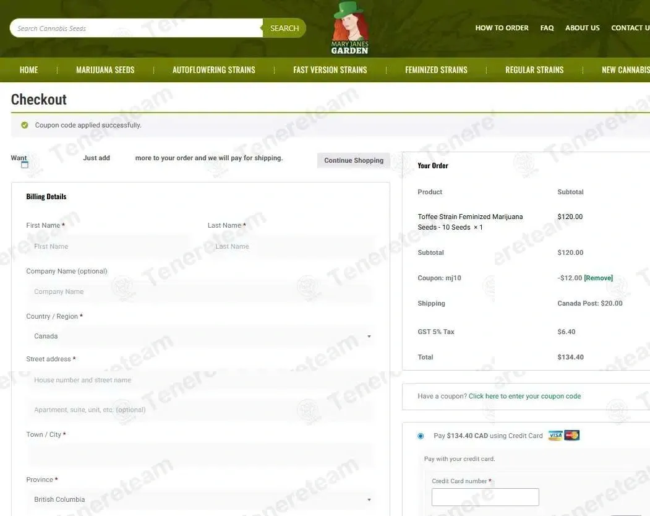This screenshot has height=516, width=650.
Task: Select the Pay using Credit Card radio button
Action: pyautogui.click(x=421, y=436)
